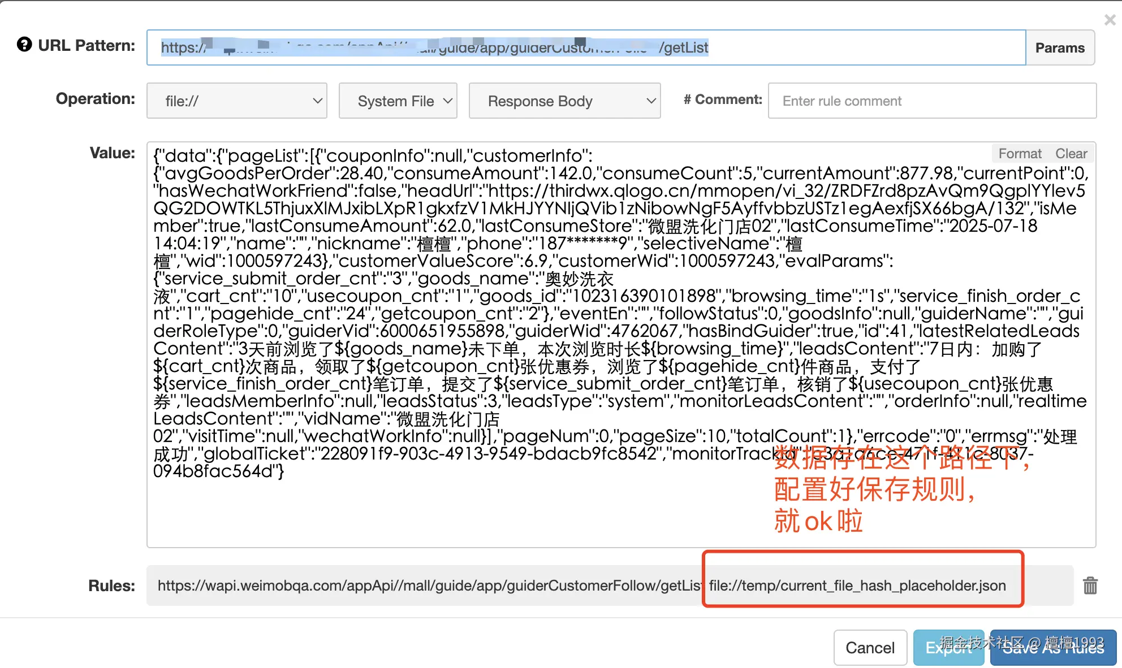Click the Export button
Screen dimensions: 1122x668
coord(948,648)
